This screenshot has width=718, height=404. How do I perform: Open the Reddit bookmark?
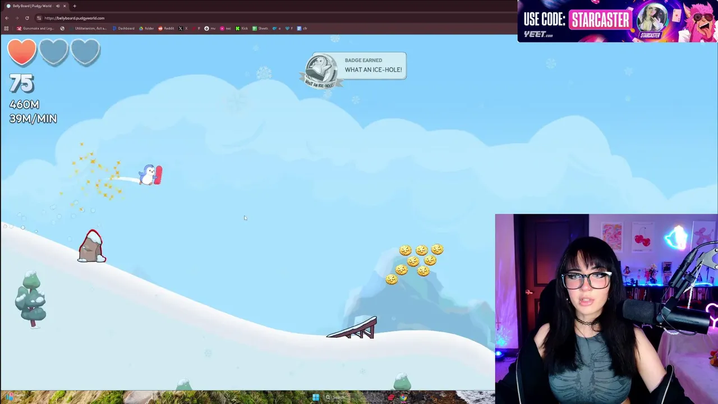[x=166, y=28]
